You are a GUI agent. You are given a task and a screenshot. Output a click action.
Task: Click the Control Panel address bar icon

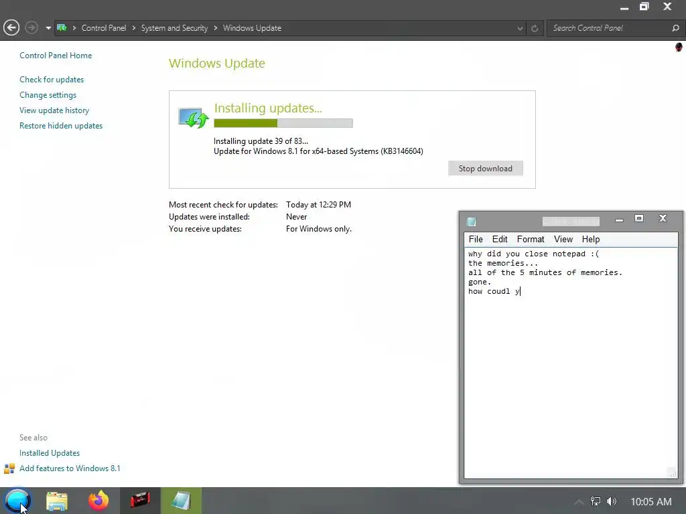click(x=62, y=28)
